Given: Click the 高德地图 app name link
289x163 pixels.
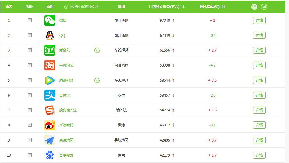Looking at the screenshot, I should click(x=66, y=140).
